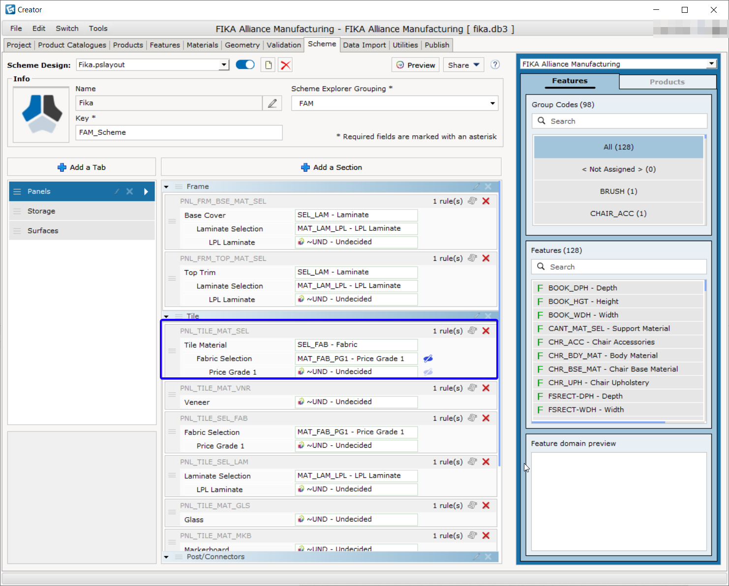Switch to the Publish tab
Screen dimensions: 729x586
click(437, 45)
